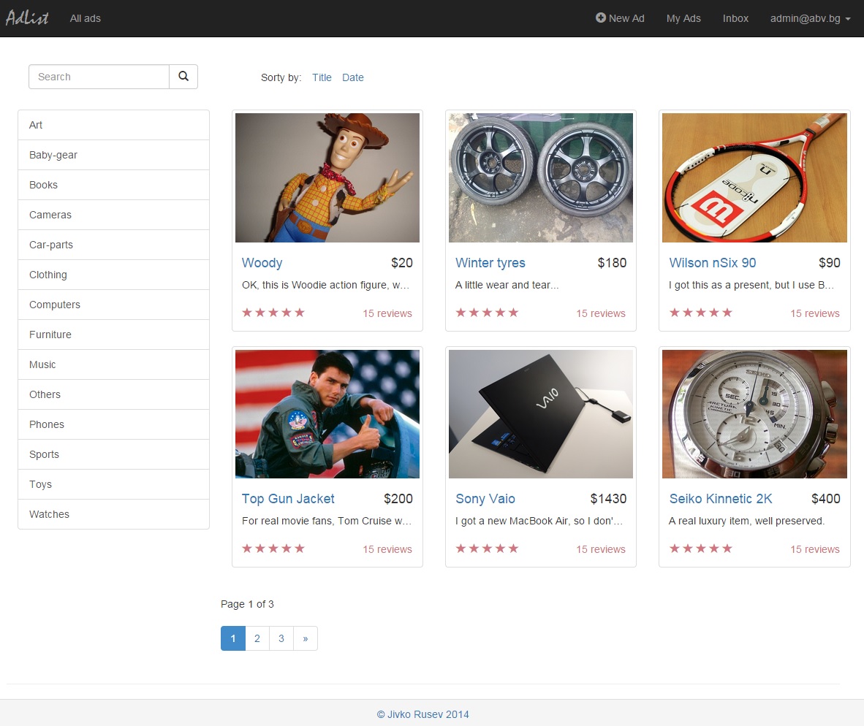Viewport: 864px width, 726px height.
Task: Select the Computers category
Action: pos(113,305)
